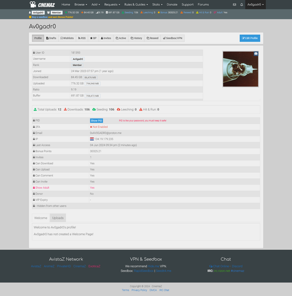Open the Active tab

121,38
